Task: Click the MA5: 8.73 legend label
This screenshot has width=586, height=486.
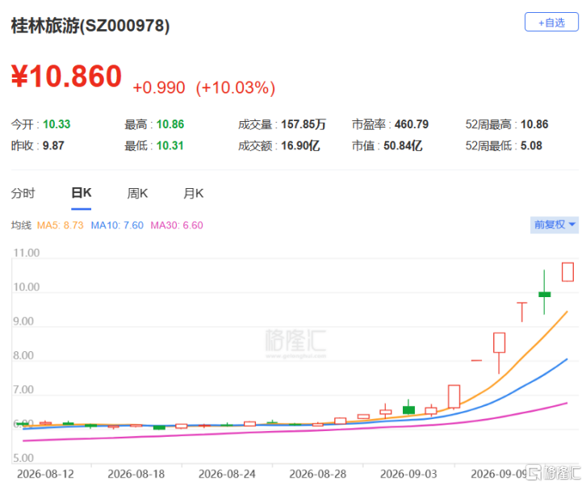Action: tap(61, 225)
